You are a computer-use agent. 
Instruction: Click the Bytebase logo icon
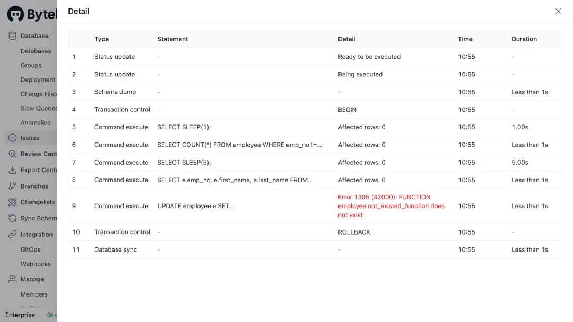[15, 14]
